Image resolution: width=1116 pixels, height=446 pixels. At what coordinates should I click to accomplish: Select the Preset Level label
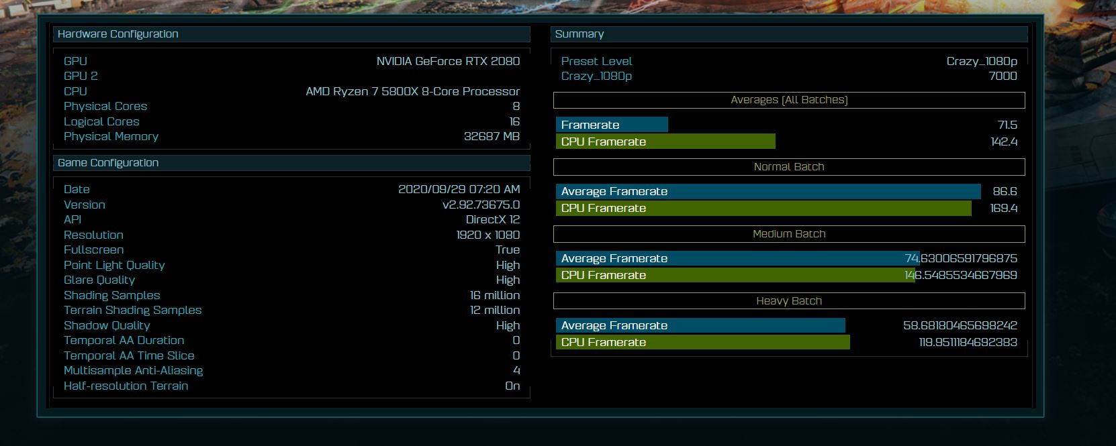click(596, 61)
